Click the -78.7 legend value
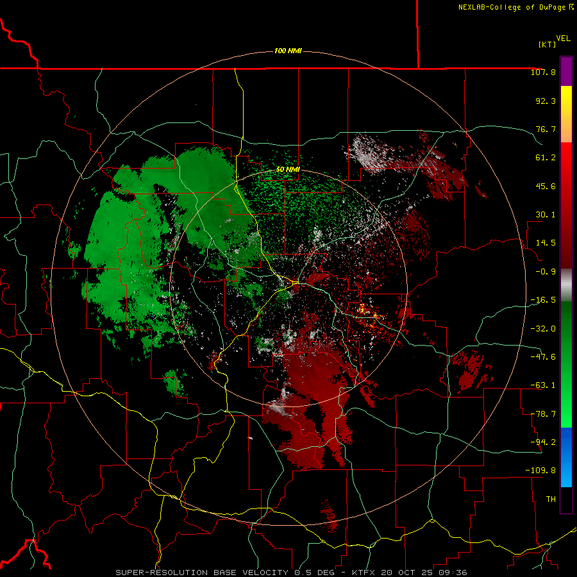Image resolution: width=577 pixels, height=577 pixels. pyautogui.click(x=543, y=414)
